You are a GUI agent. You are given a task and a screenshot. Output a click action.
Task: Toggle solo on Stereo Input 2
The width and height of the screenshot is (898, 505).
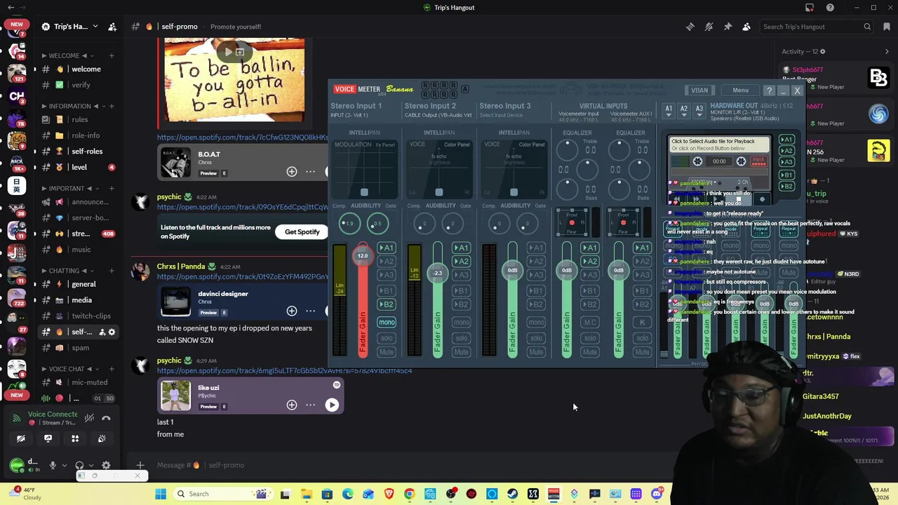coord(461,338)
